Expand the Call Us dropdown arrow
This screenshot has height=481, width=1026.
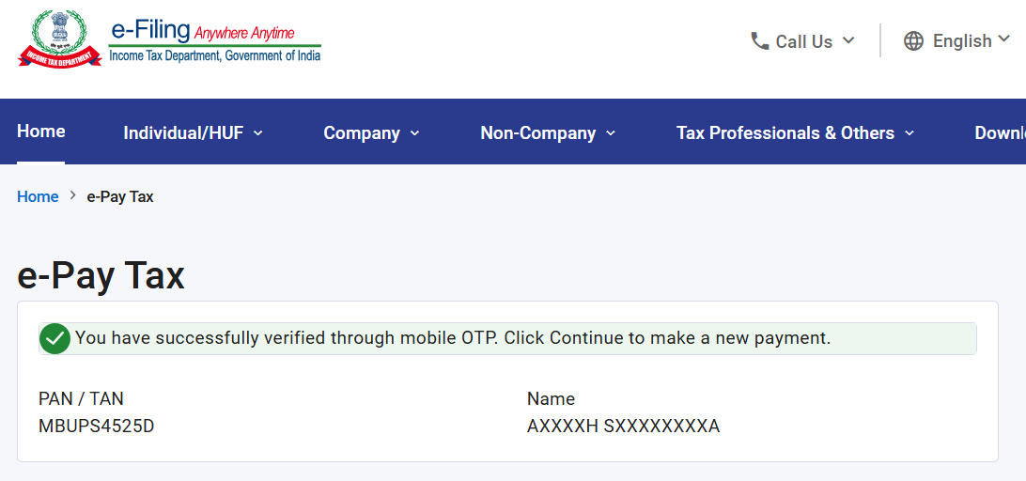[x=848, y=40]
